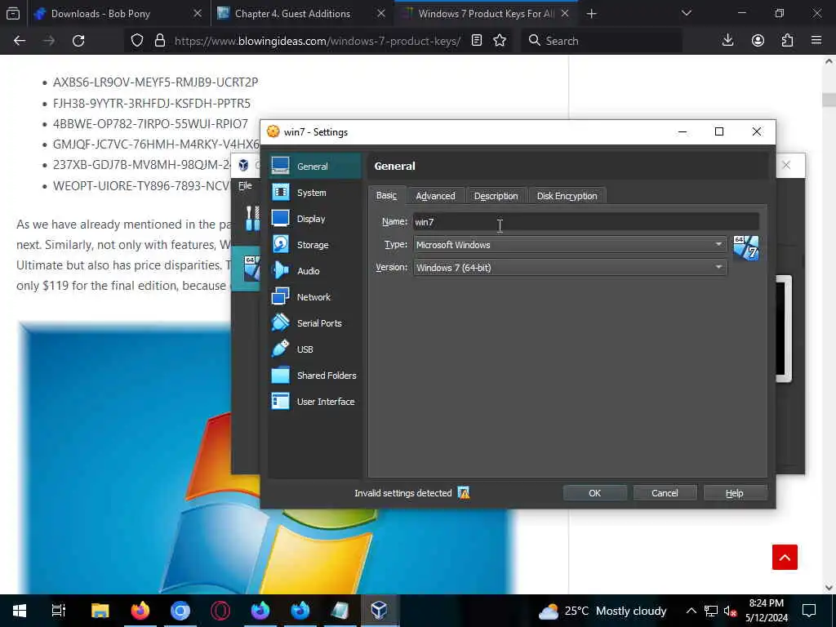Screen dimensions: 836x627
Task: Click the Firefox back arrow
Action: coord(20,41)
